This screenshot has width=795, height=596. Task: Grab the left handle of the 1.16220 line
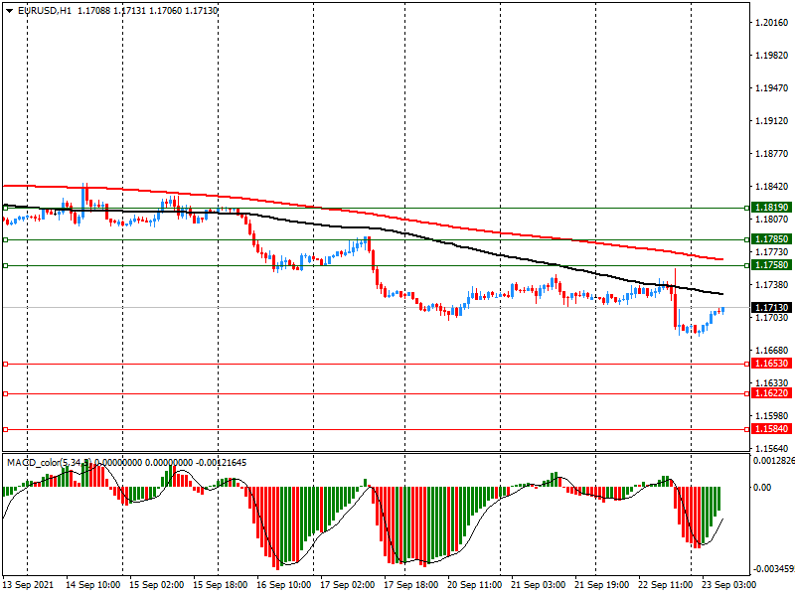pyautogui.click(x=6, y=393)
